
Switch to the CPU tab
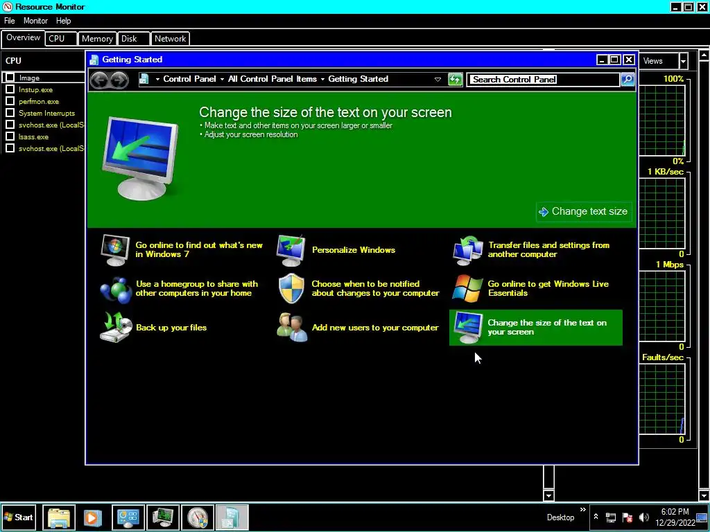(61, 39)
